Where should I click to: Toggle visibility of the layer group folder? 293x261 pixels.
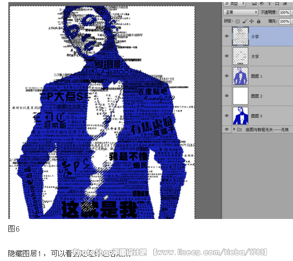(x=227, y=129)
